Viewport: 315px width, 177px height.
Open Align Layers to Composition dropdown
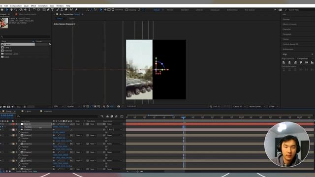tap(305, 59)
